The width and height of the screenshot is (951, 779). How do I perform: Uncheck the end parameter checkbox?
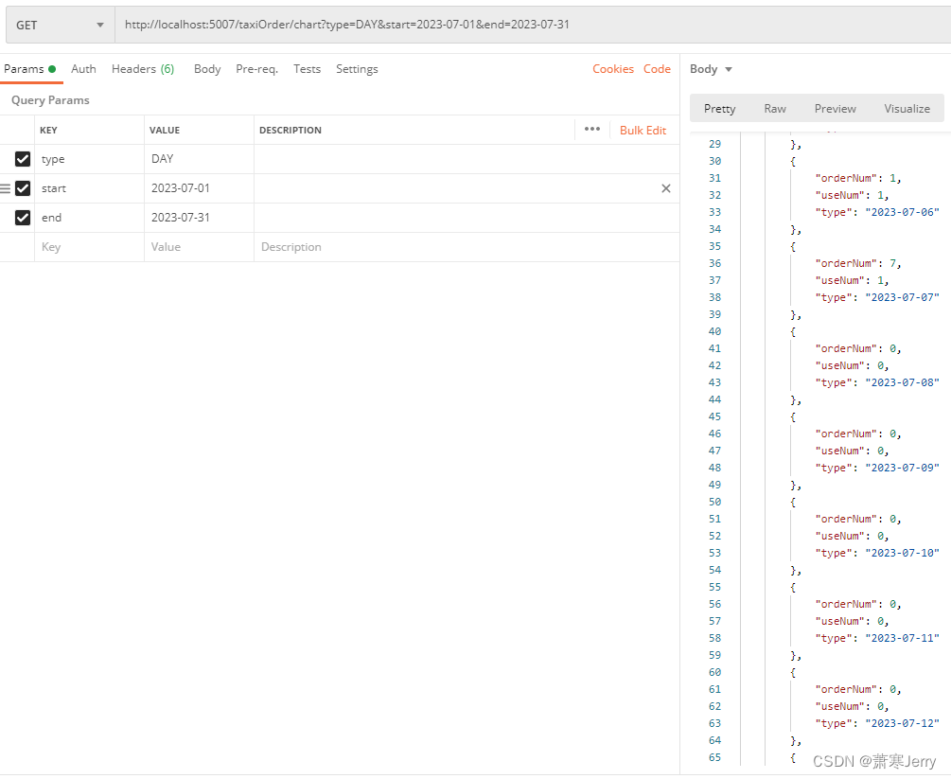click(23, 217)
